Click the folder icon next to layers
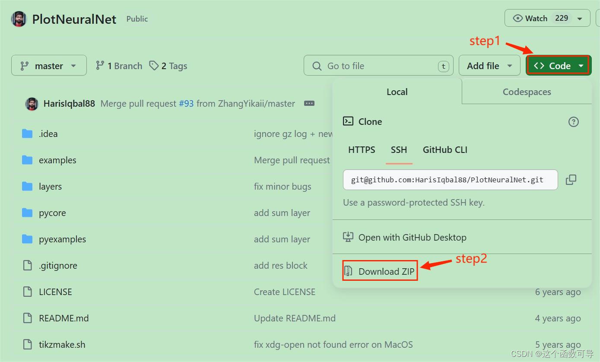This screenshot has width=600, height=362. pos(27,187)
